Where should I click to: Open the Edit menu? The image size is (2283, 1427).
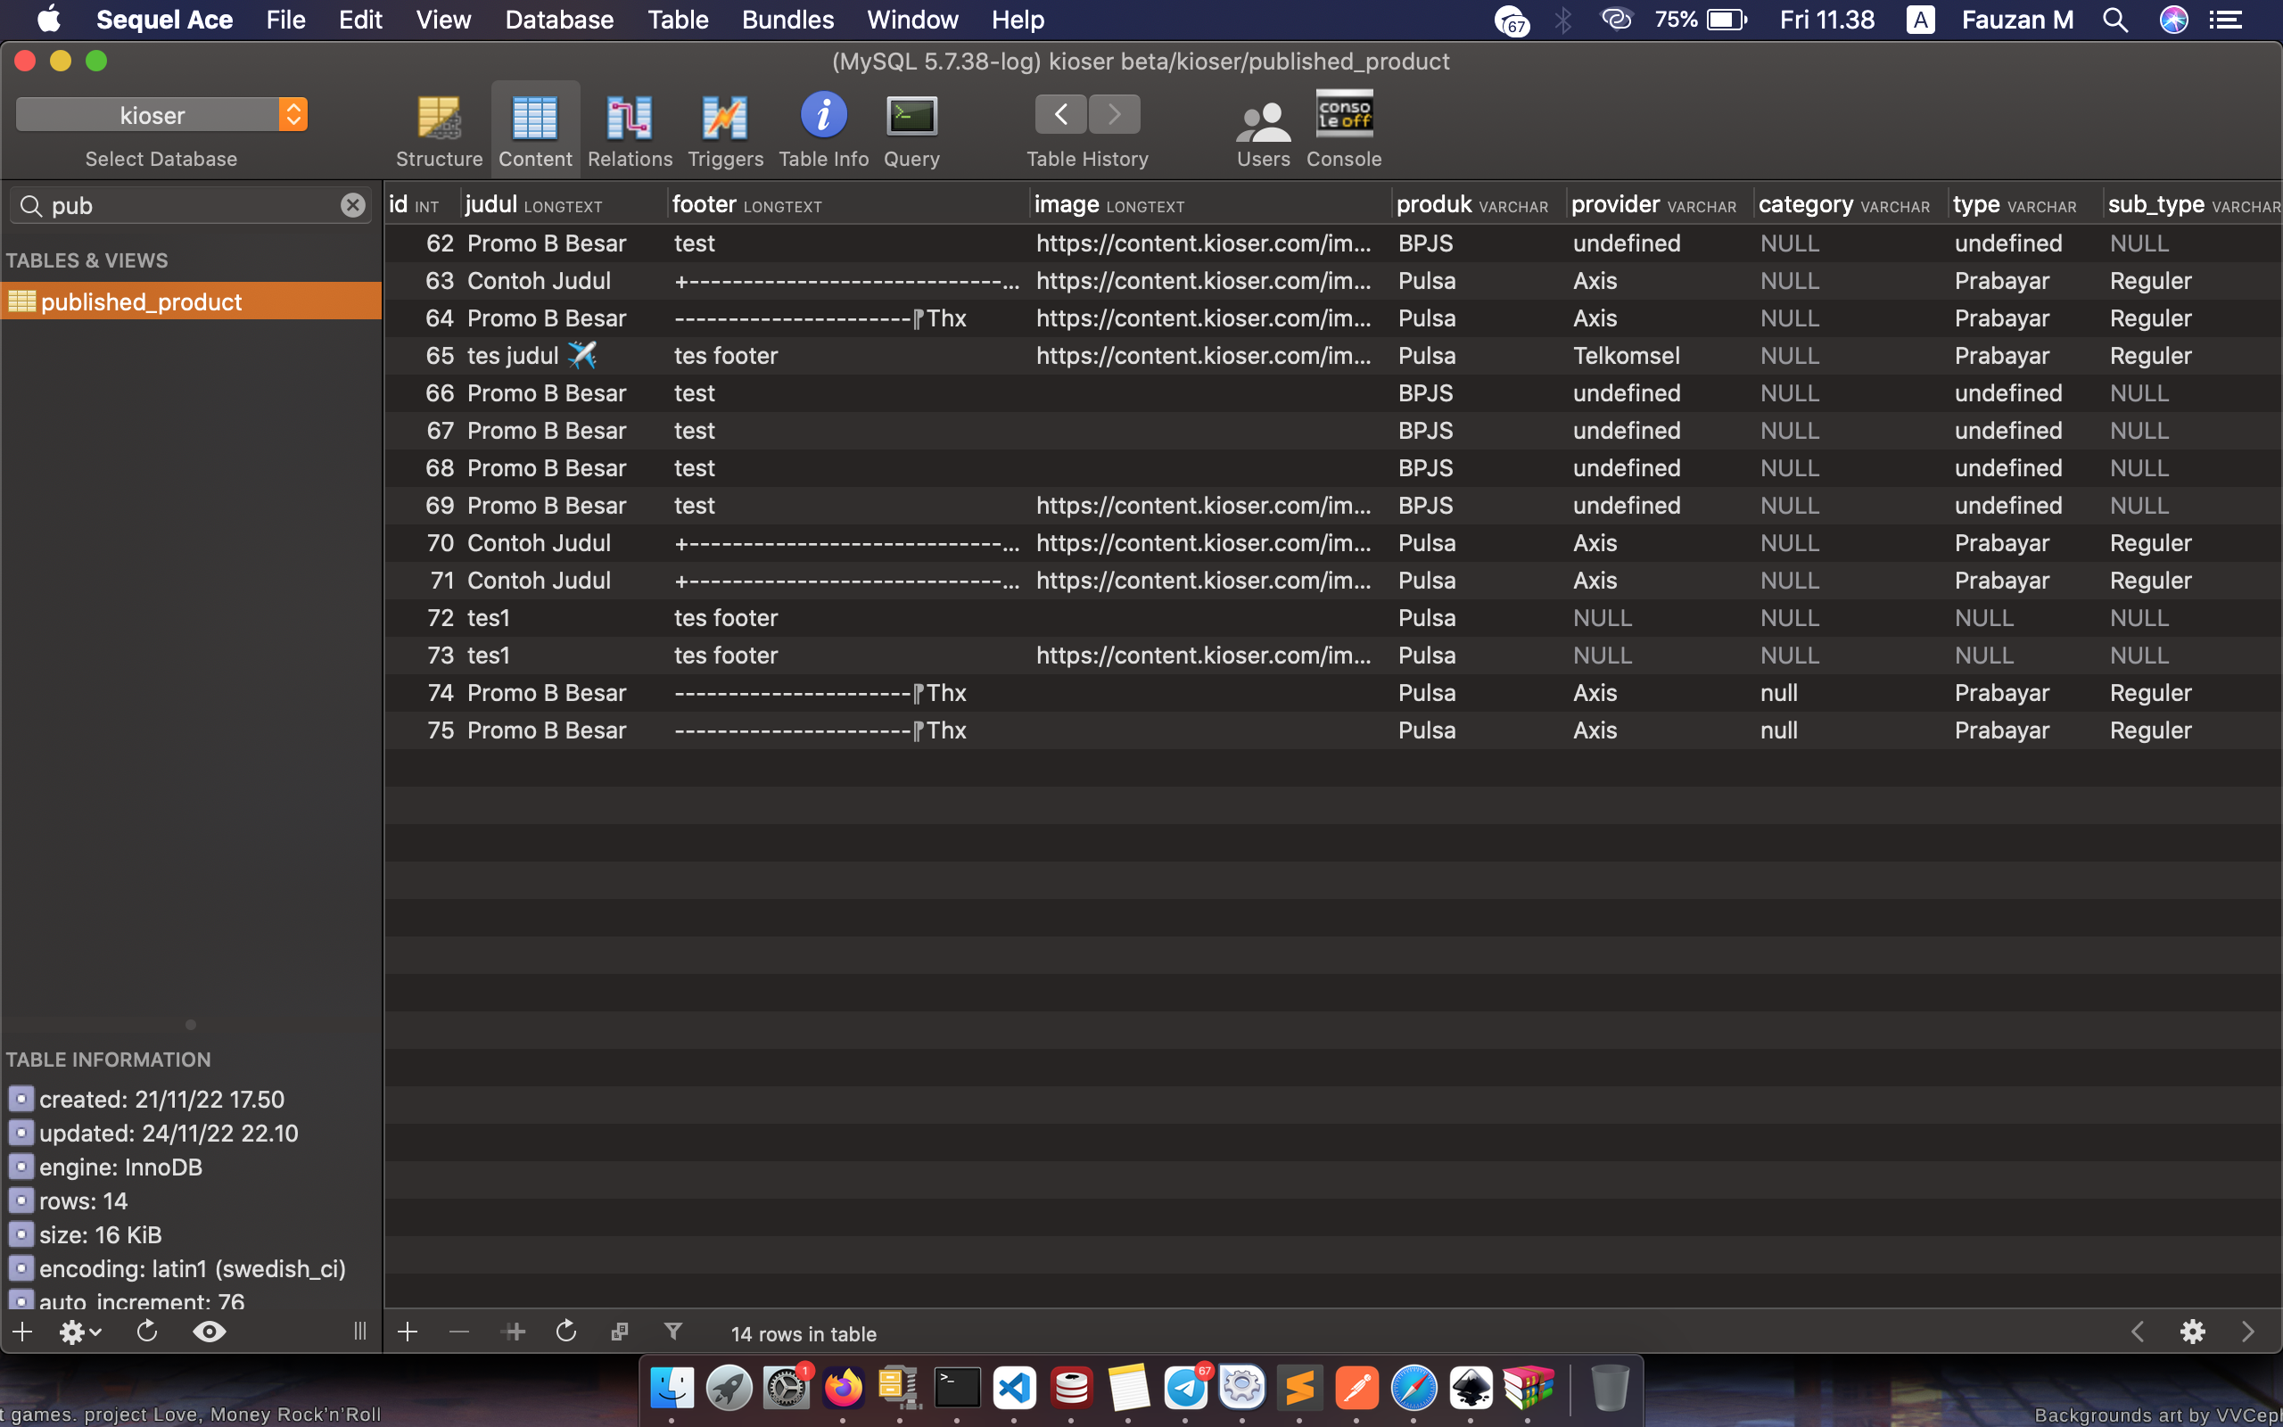(360, 20)
